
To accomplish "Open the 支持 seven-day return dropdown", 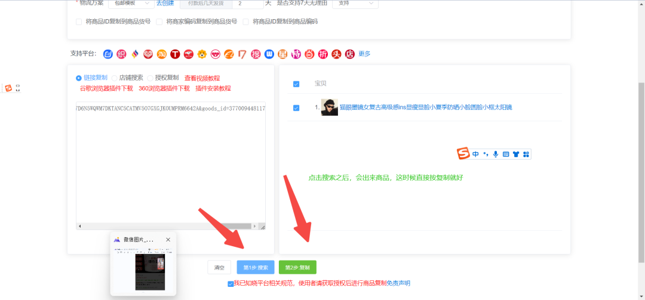I will tap(355, 4).
